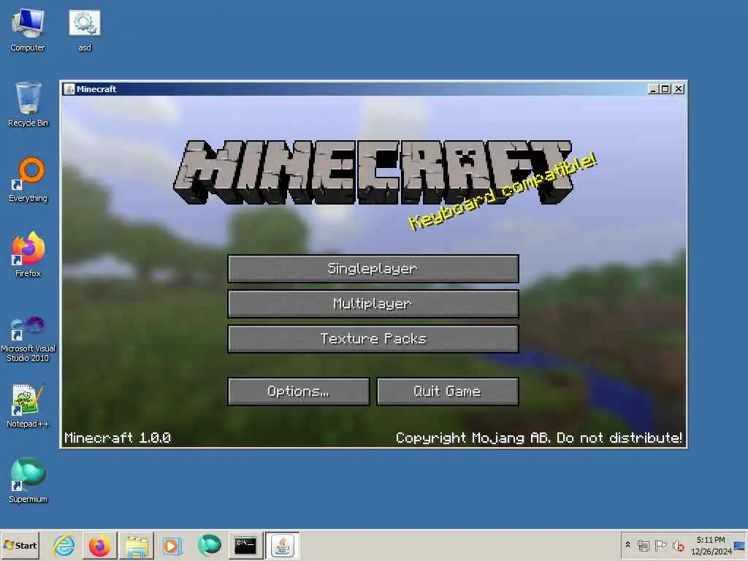Viewport: 748px width, 561px height.
Task: Select the Recycle Bin icon
Action: pos(28,104)
